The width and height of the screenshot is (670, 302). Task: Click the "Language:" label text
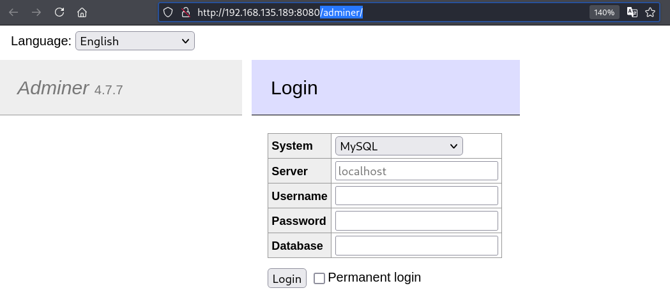pyautogui.click(x=41, y=41)
